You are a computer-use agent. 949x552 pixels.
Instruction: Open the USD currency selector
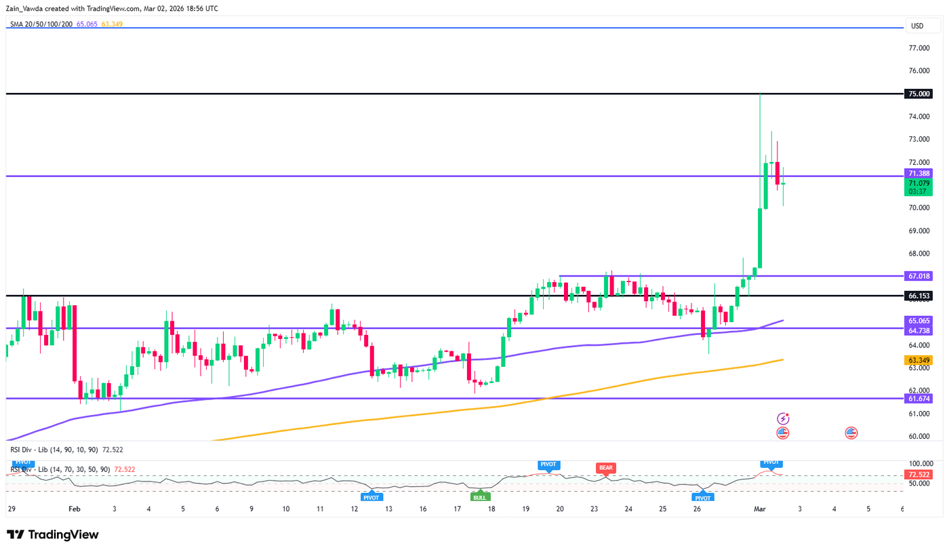918,26
